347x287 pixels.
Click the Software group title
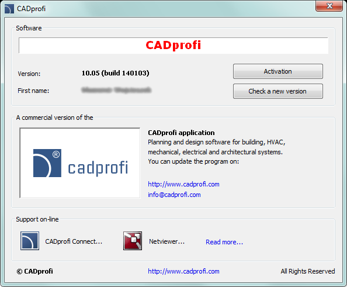click(x=29, y=28)
